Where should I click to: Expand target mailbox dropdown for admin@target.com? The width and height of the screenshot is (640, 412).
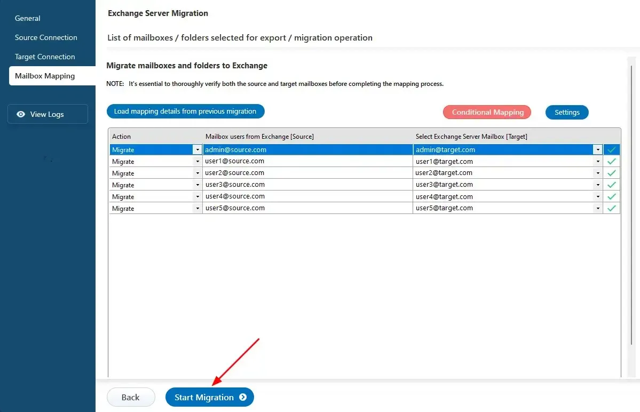click(597, 150)
